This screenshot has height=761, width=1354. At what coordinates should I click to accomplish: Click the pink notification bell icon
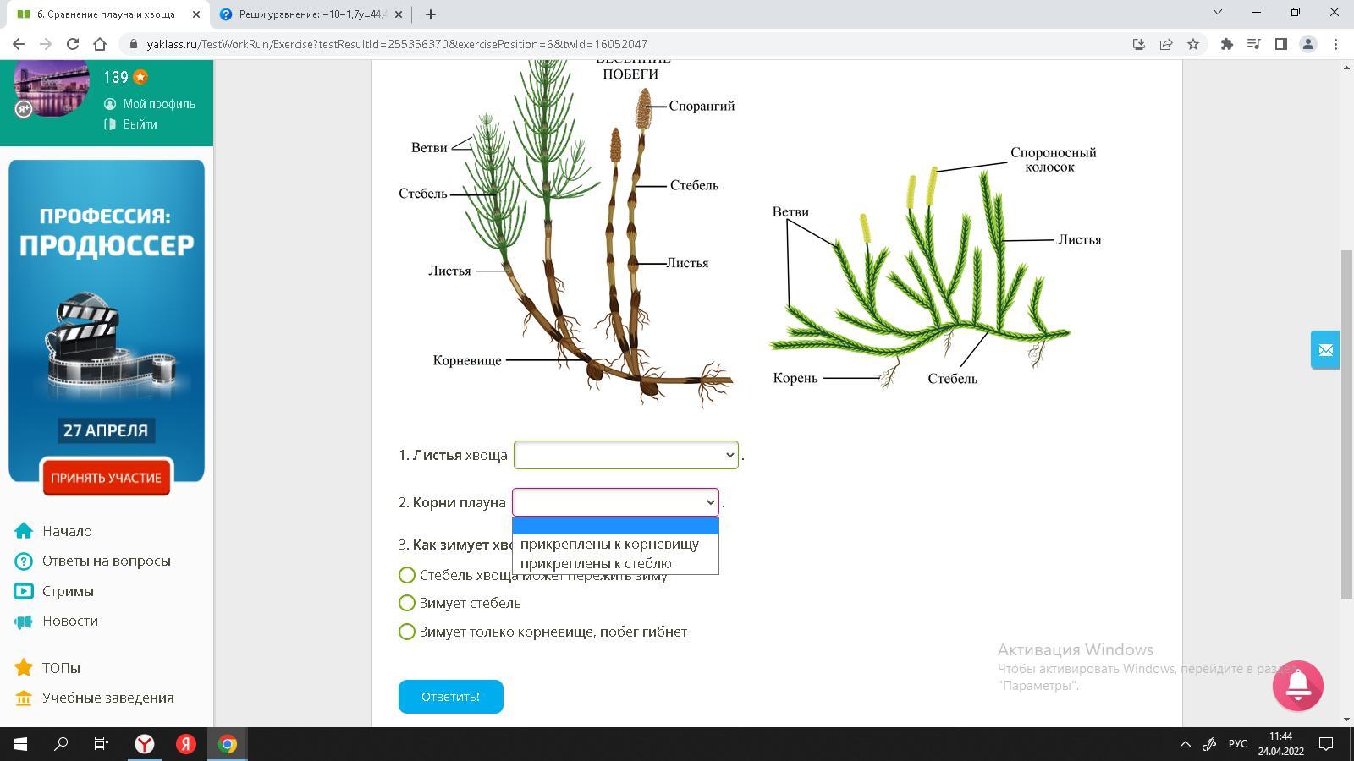(x=1297, y=686)
